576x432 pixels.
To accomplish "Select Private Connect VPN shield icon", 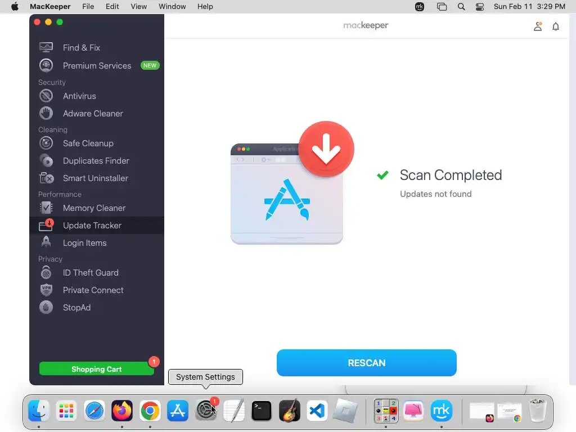I will (46, 290).
